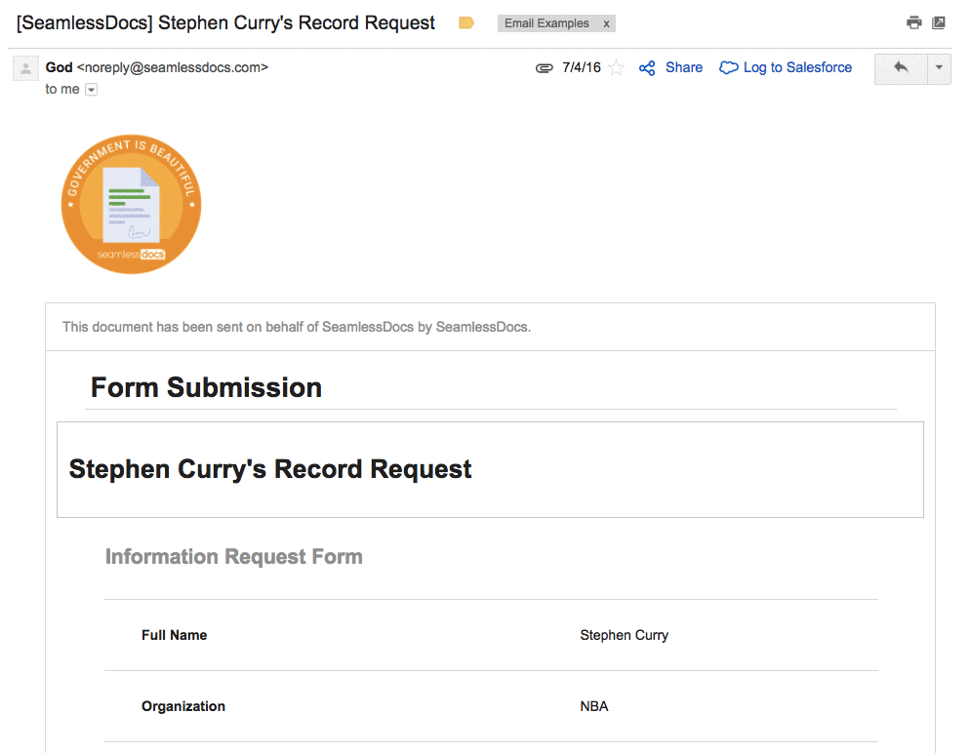Click the 'Form Submission' heading

click(206, 388)
